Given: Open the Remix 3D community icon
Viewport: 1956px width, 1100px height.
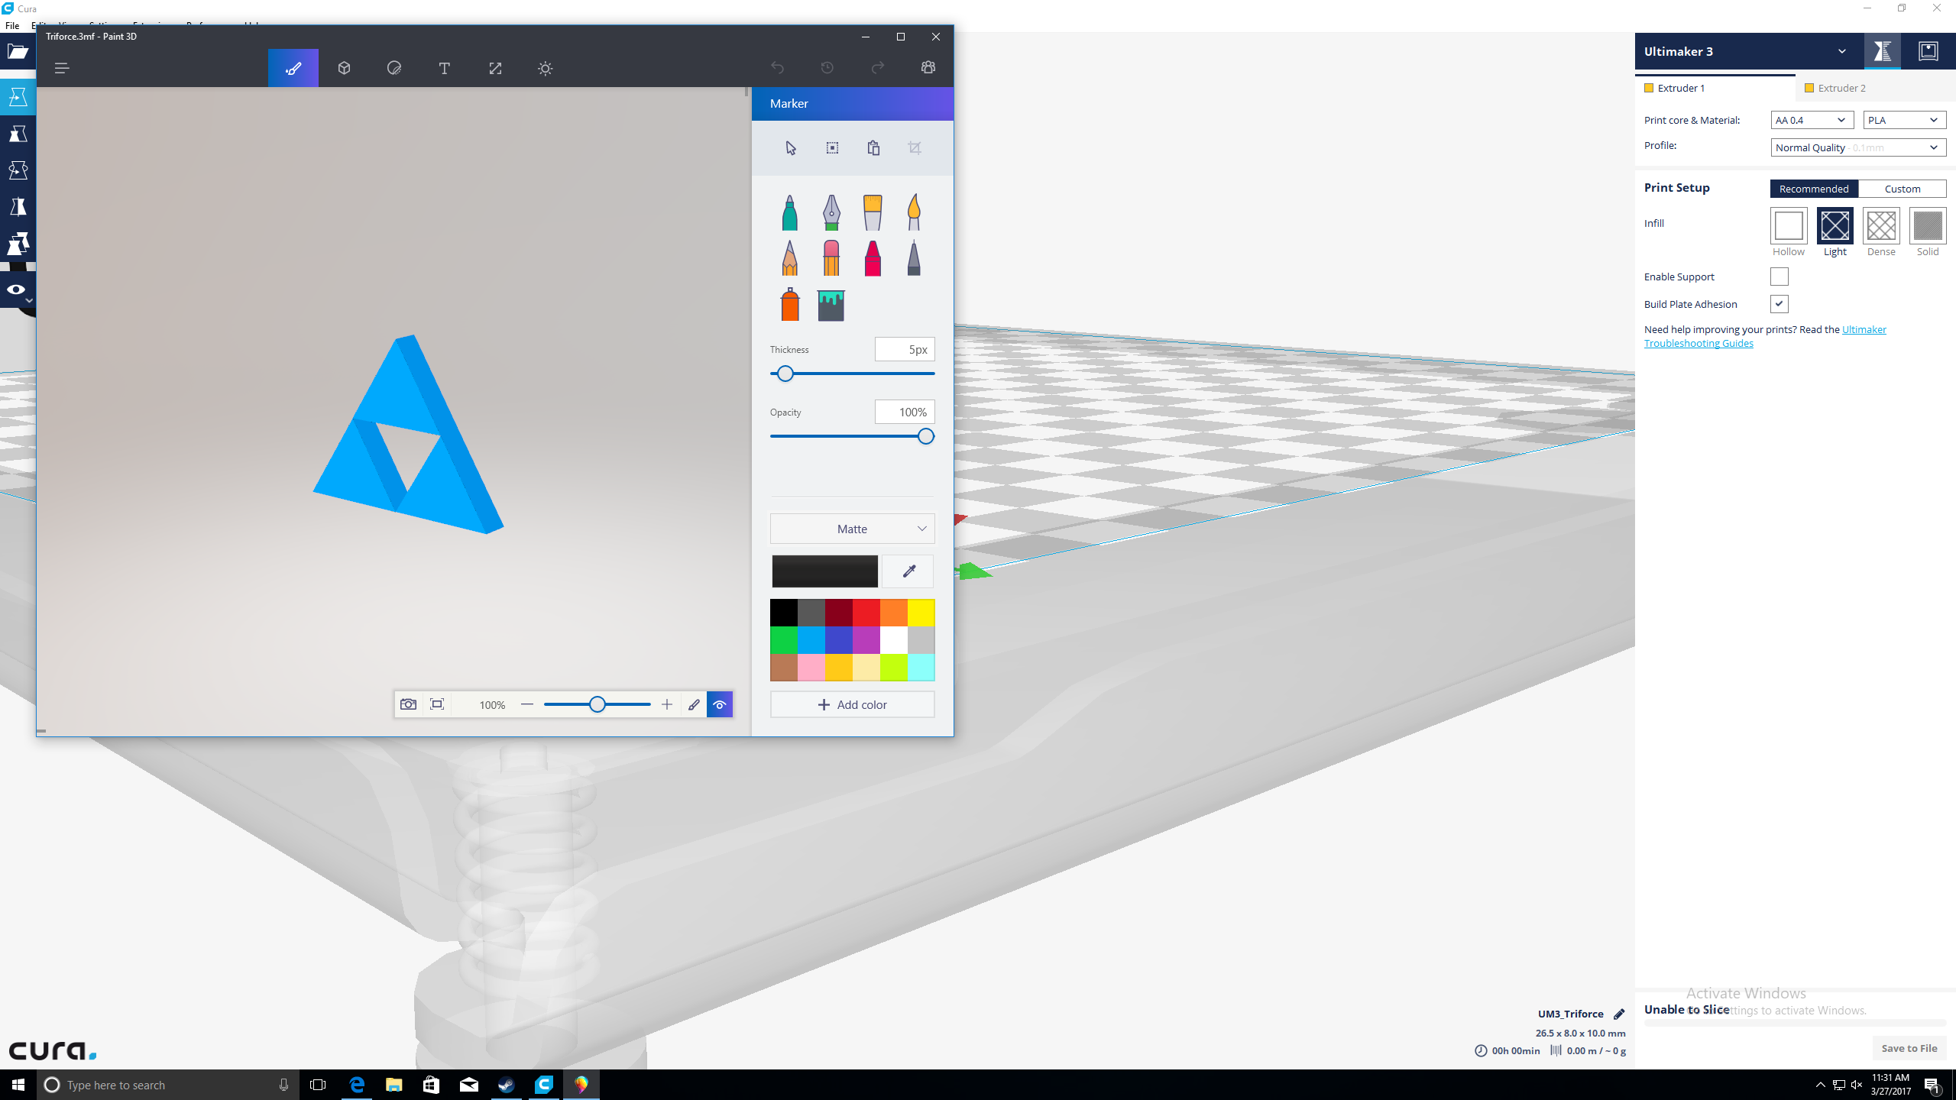Looking at the screenshot, I should (928, 68).
